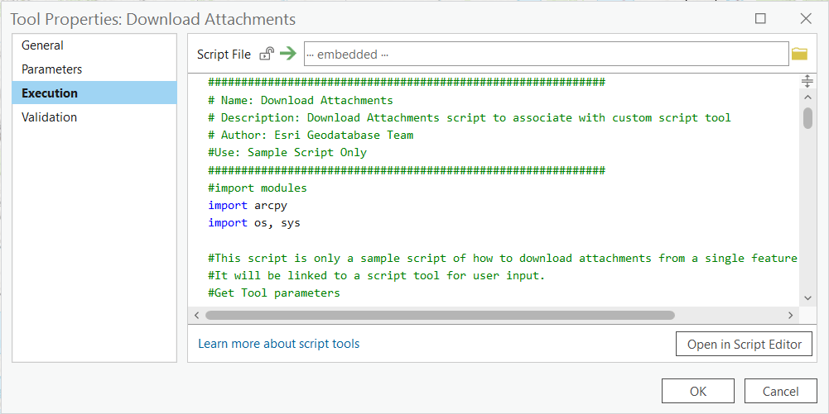Click the '# Description: Download Attachments script' line
The width and height of the screenshot is (829, 414).
[x=469, y=117]
